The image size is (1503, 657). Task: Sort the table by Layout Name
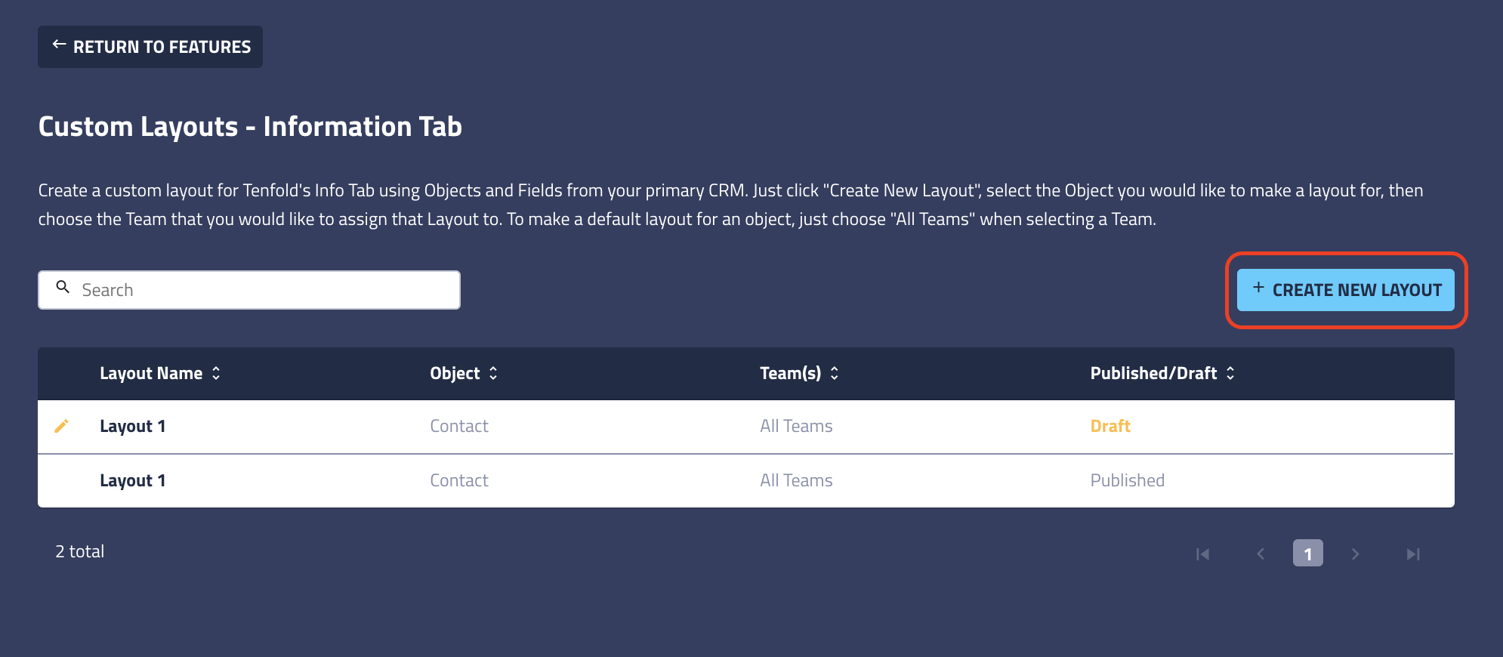[215, 373]
